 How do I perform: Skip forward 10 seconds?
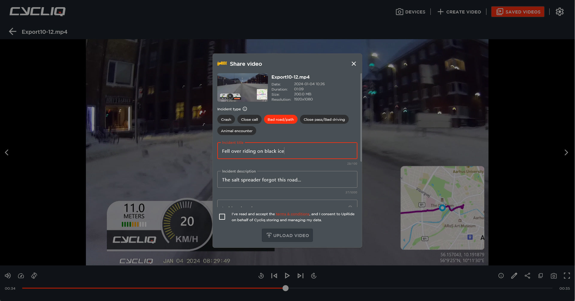point(314,276)
